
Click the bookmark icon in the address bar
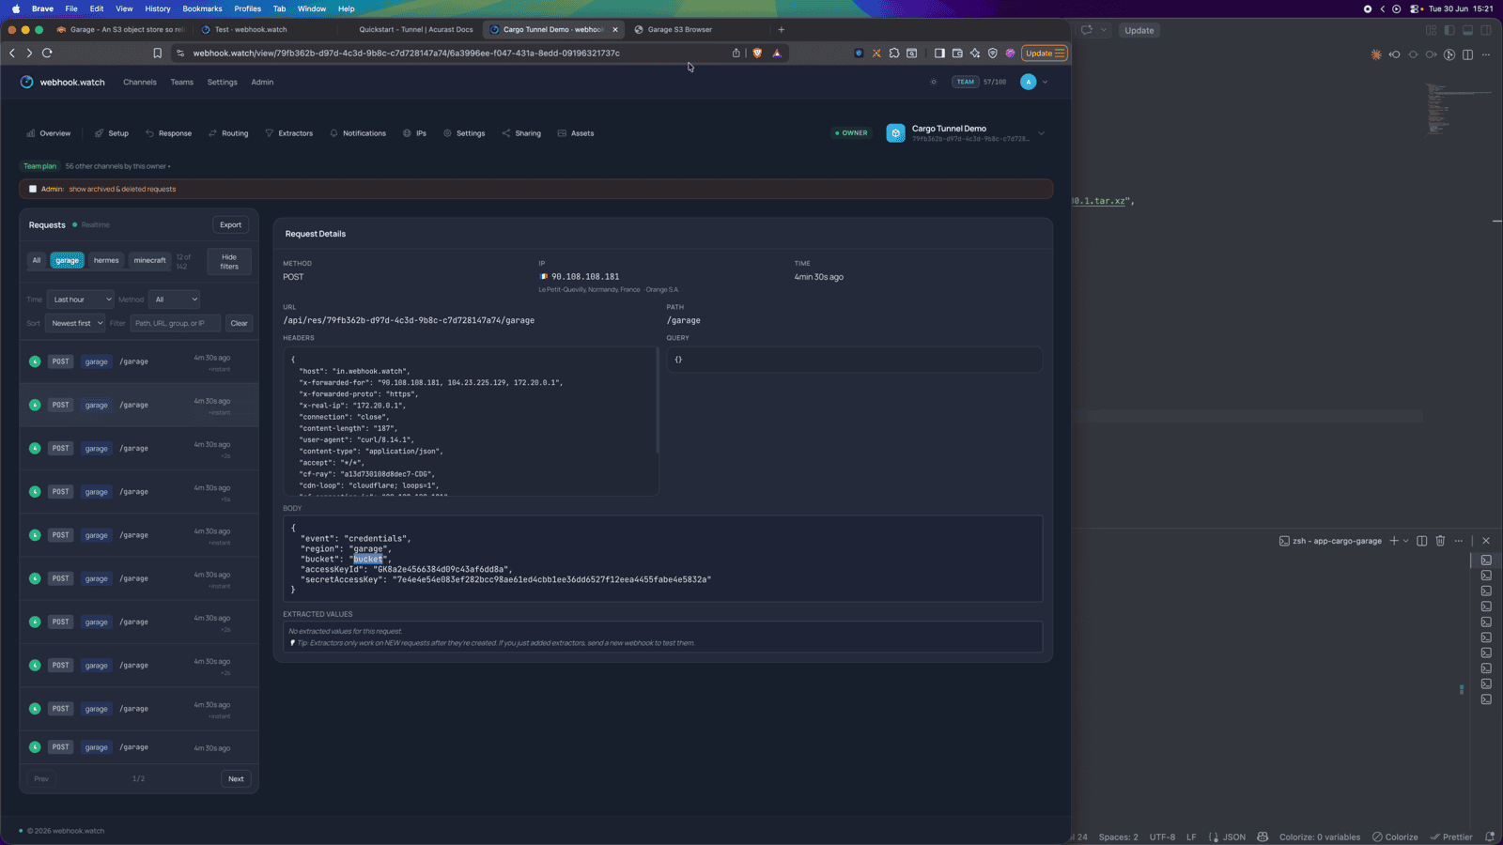(x=158, y=54)
